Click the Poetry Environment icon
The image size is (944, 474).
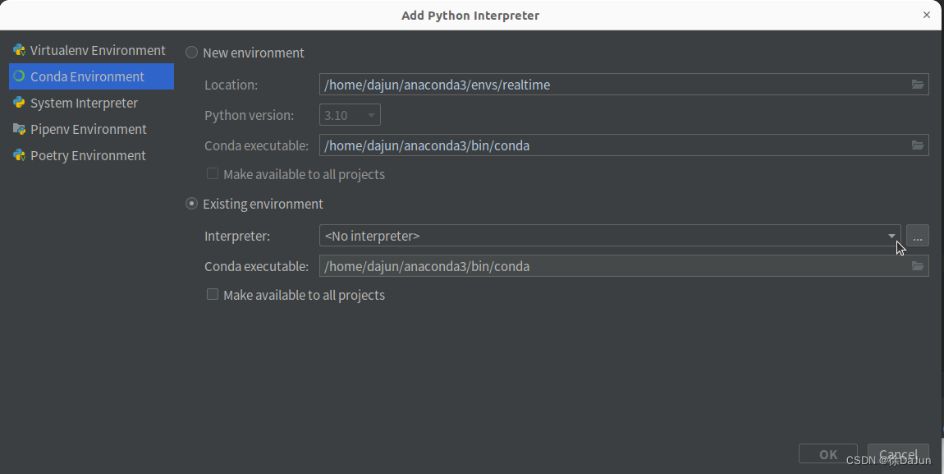coord(19,155)
